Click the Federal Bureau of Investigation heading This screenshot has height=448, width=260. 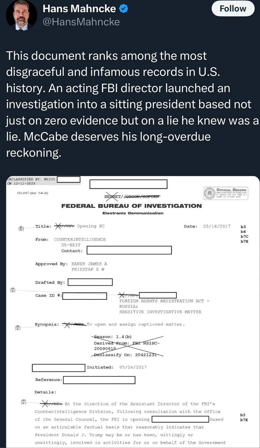(131, 206)
